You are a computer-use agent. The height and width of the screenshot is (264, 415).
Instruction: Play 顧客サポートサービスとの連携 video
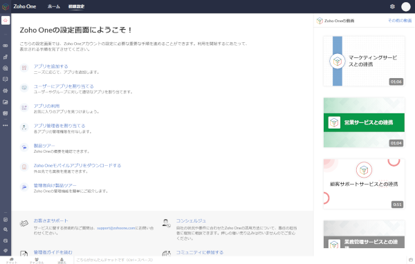coord(364,184)
